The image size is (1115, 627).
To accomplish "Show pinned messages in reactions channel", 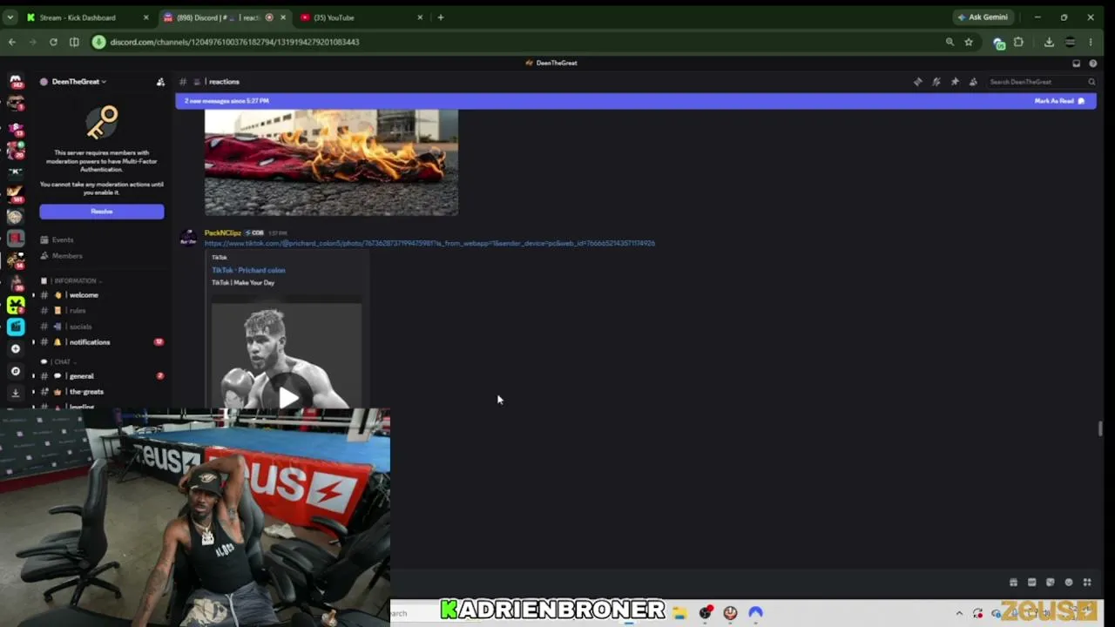I will point(955,82).
